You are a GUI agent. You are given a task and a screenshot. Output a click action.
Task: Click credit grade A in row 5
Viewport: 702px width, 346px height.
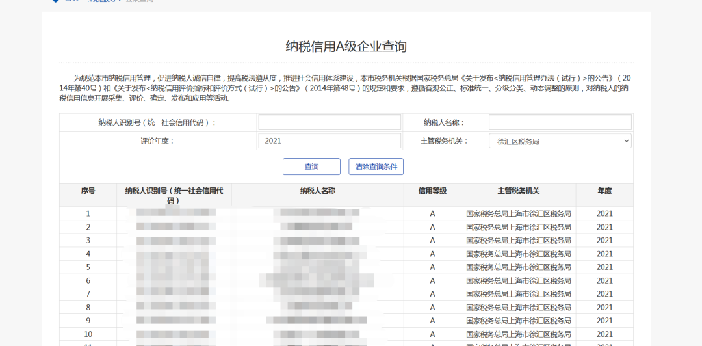(432, 267)
